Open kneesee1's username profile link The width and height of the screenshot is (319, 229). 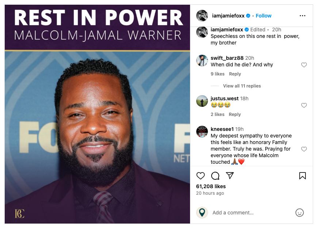[x=222, y=129]
